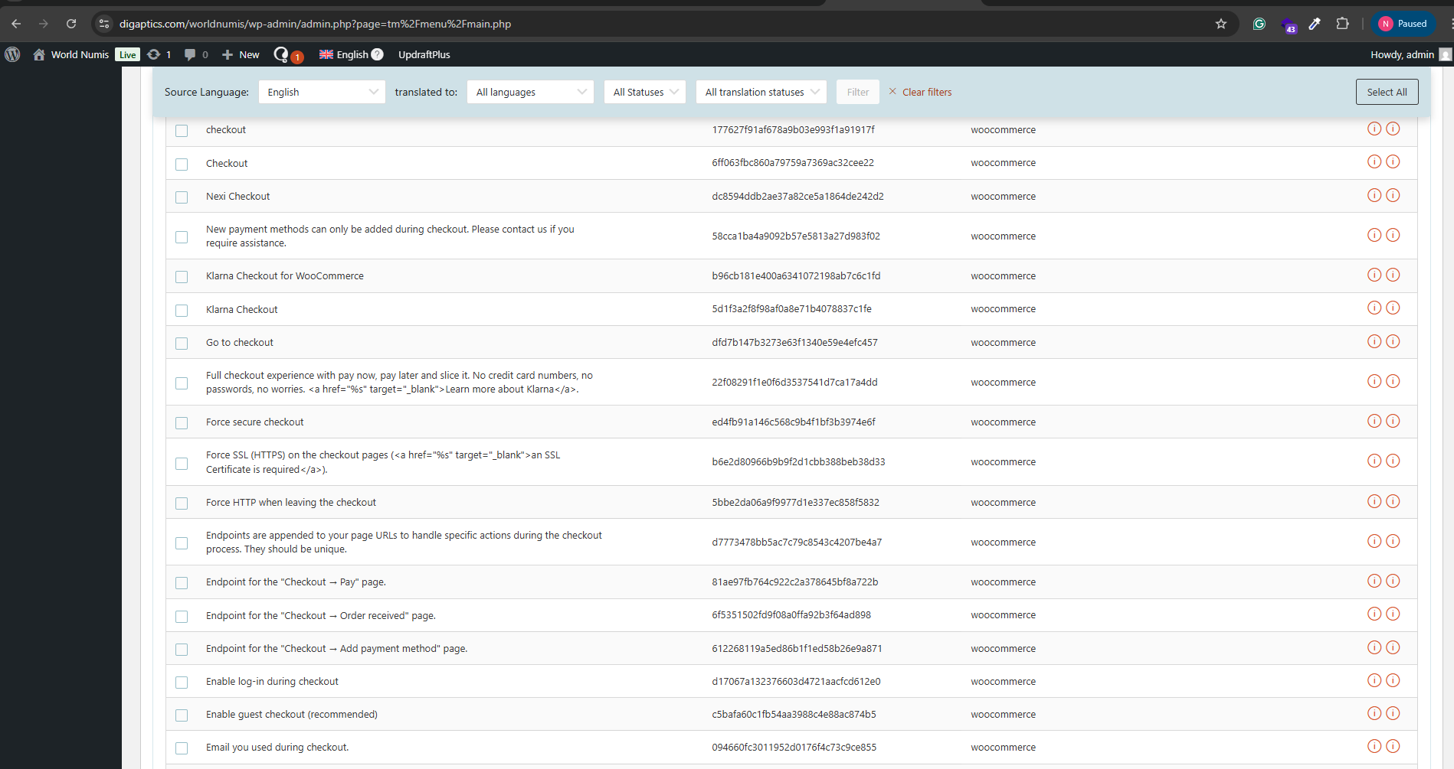Tick the Force secure checkout checkbox
The image size is (1454, 769).
pyautogui.click(x=182, y=422)
